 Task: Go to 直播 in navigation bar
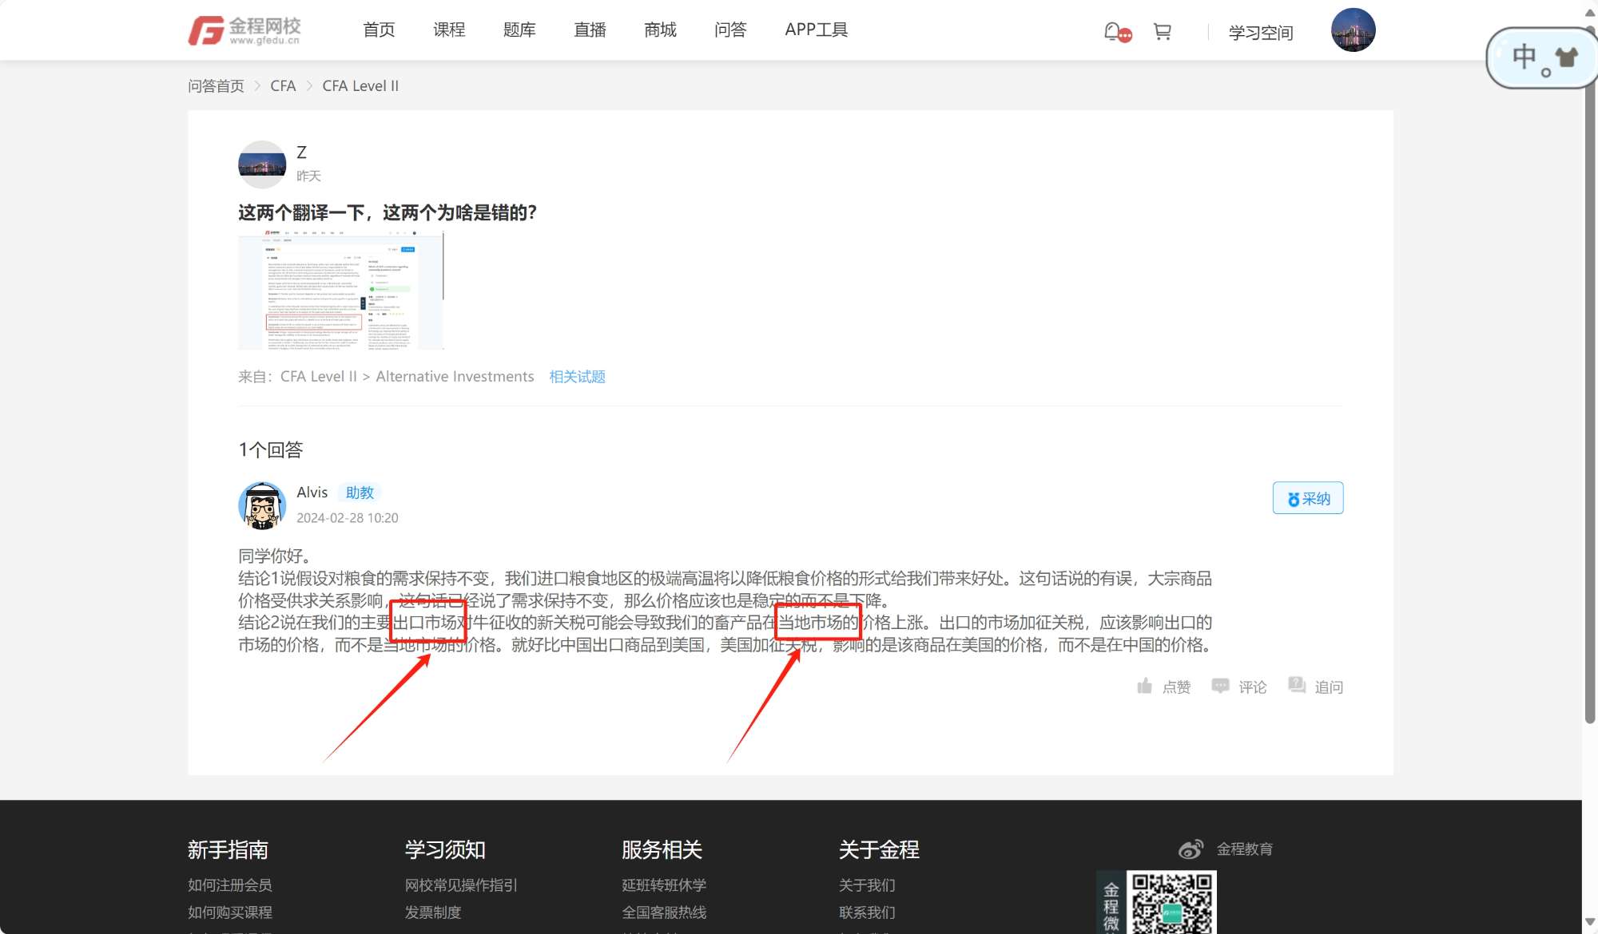(590, 30)
